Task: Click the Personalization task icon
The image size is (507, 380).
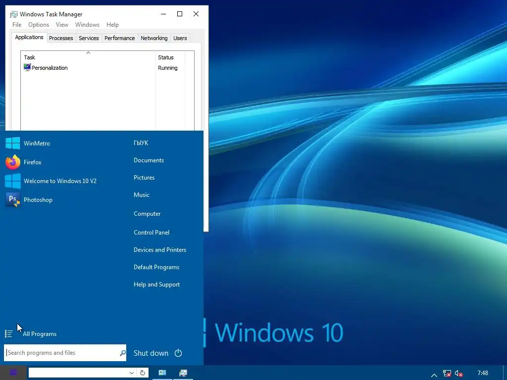Action: [27, 67]
